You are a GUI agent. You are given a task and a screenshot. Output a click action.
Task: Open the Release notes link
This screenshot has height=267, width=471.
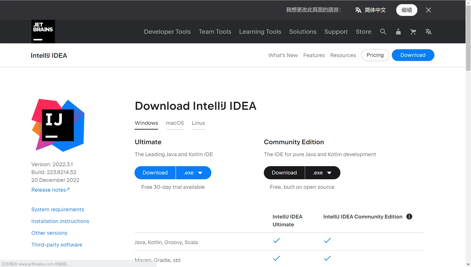click(x=50, y=190)
